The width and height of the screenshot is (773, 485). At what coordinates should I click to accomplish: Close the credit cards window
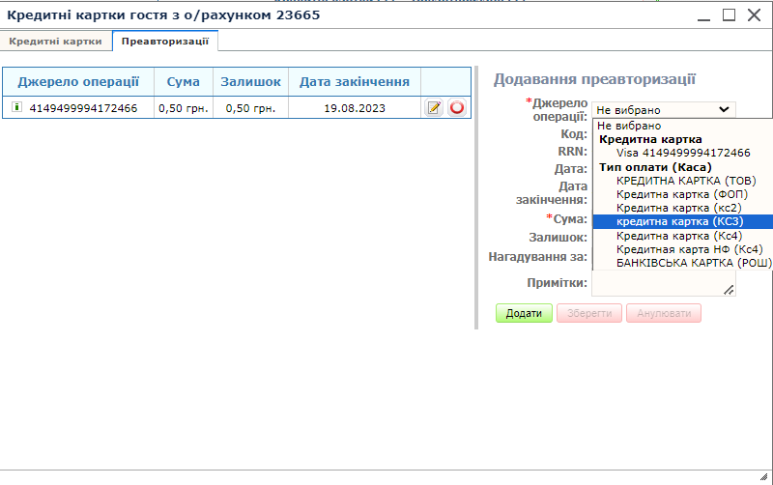pyautogui.click(x=753, y=15)
